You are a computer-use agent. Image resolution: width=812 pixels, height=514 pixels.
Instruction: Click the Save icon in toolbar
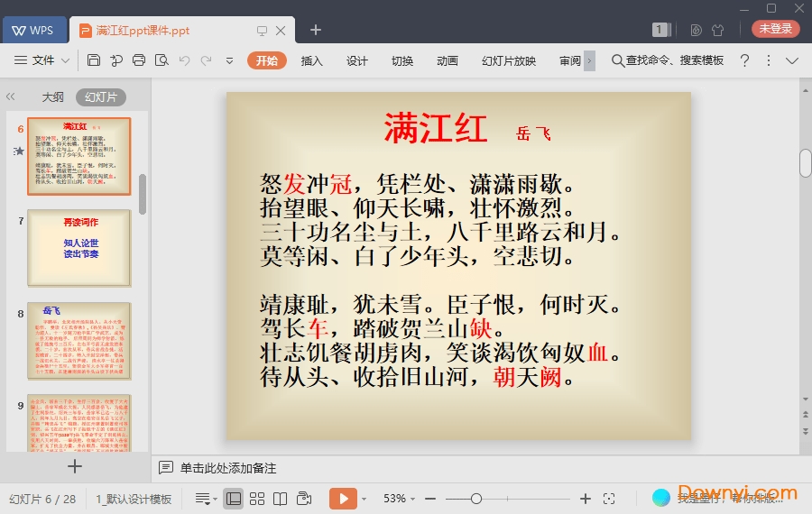(x=94, y=60)
